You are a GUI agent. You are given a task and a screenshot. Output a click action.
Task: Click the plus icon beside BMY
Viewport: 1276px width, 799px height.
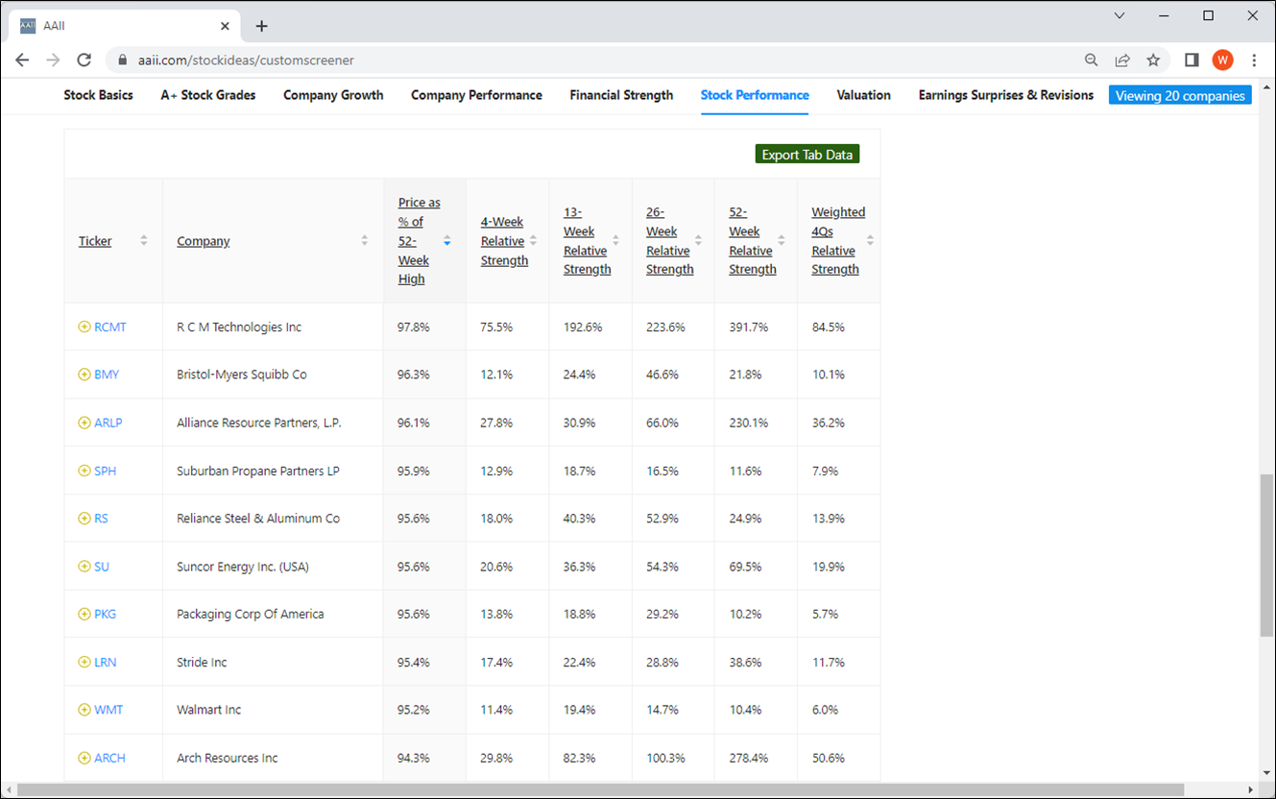(x=84, y=375)
